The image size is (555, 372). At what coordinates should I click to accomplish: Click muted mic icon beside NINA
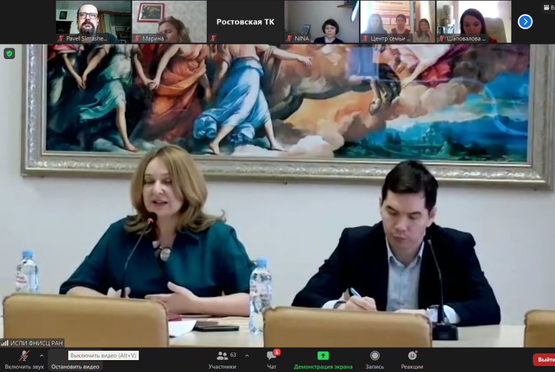pos(289,38)
